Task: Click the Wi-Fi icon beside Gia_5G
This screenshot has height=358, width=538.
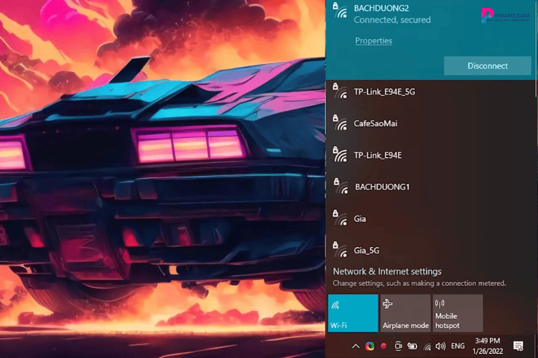Action: (340, 250)
